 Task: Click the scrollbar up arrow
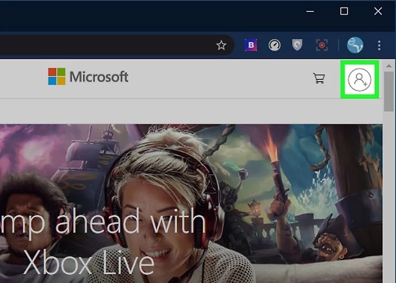click(389, 66)
